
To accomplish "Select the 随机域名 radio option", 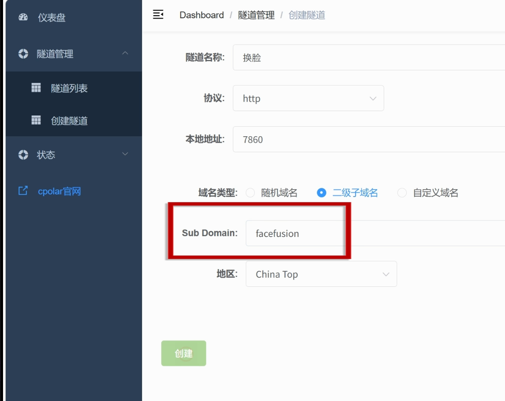I will (250, 193).
